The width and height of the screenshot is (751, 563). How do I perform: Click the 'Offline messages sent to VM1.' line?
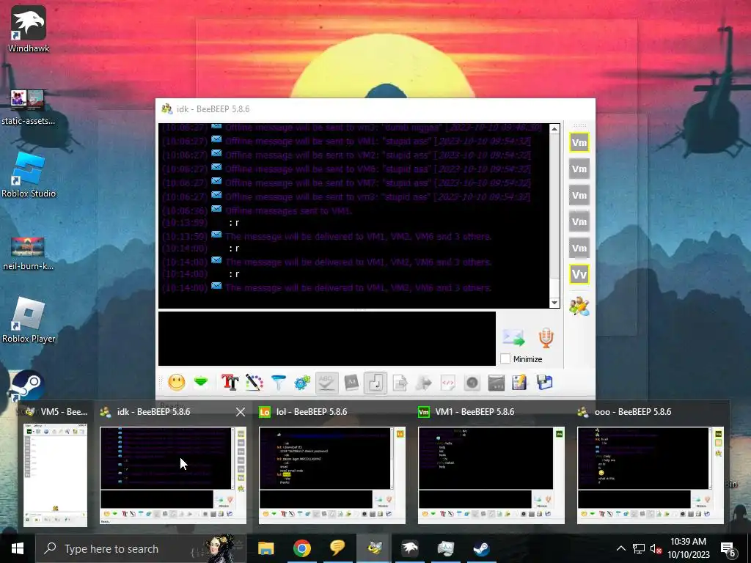(289, 210)
